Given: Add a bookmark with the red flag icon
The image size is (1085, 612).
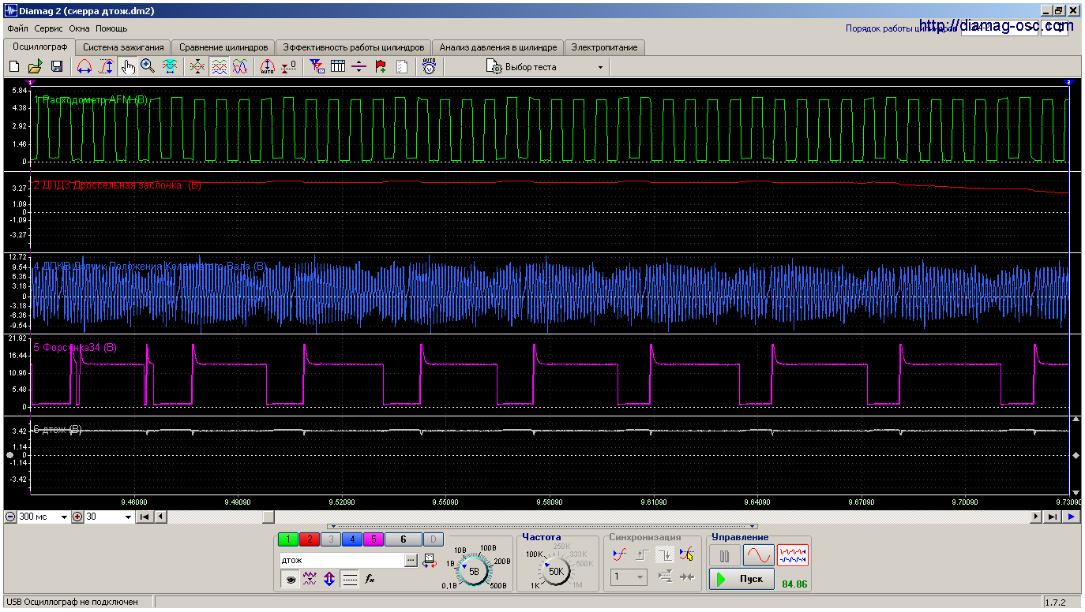Looking at the screenshot, I should point(381,67).
